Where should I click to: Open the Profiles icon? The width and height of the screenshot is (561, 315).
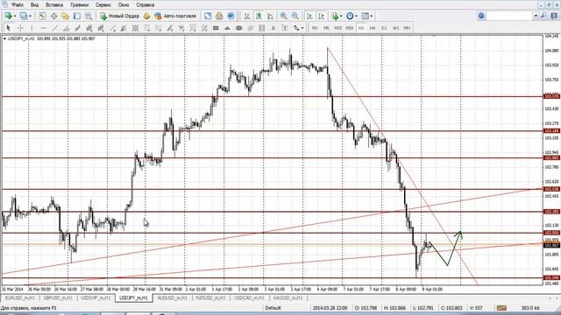tap(24, 16)
